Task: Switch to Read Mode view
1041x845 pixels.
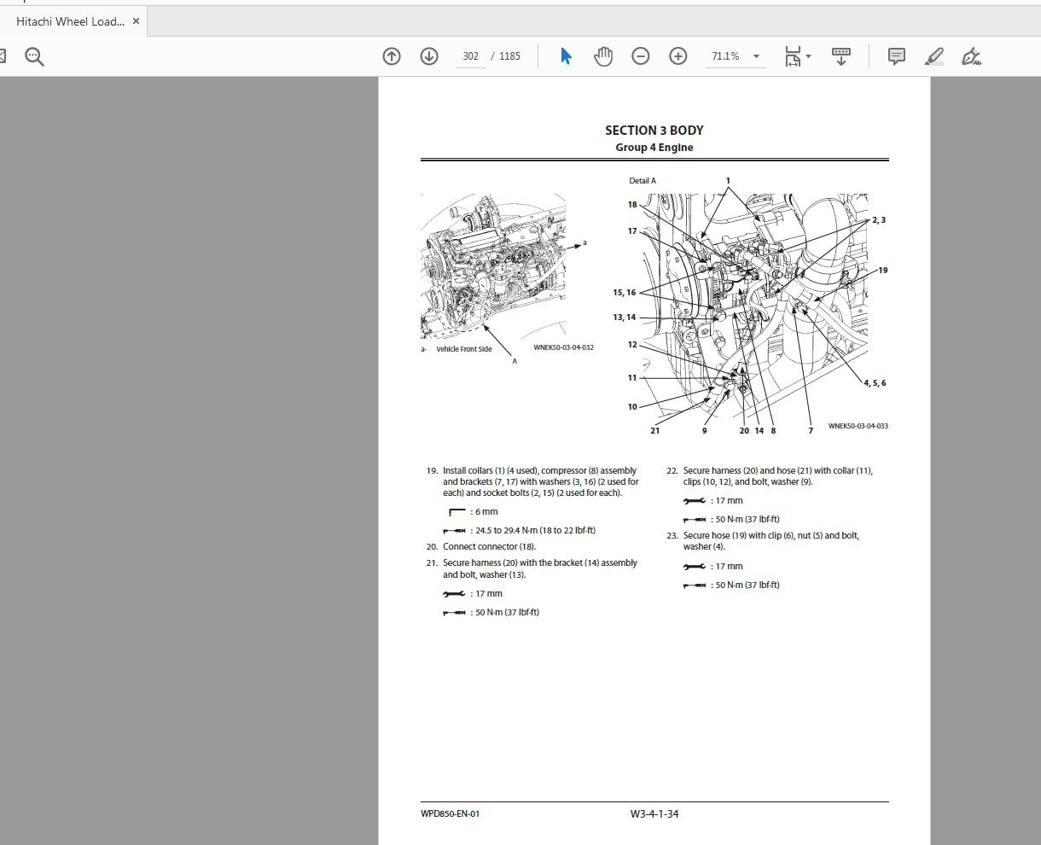Action: click(841, 55)
